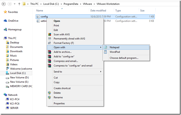Open Pictures folder in sidebar

pyautogui.click(x=14, y=60)
